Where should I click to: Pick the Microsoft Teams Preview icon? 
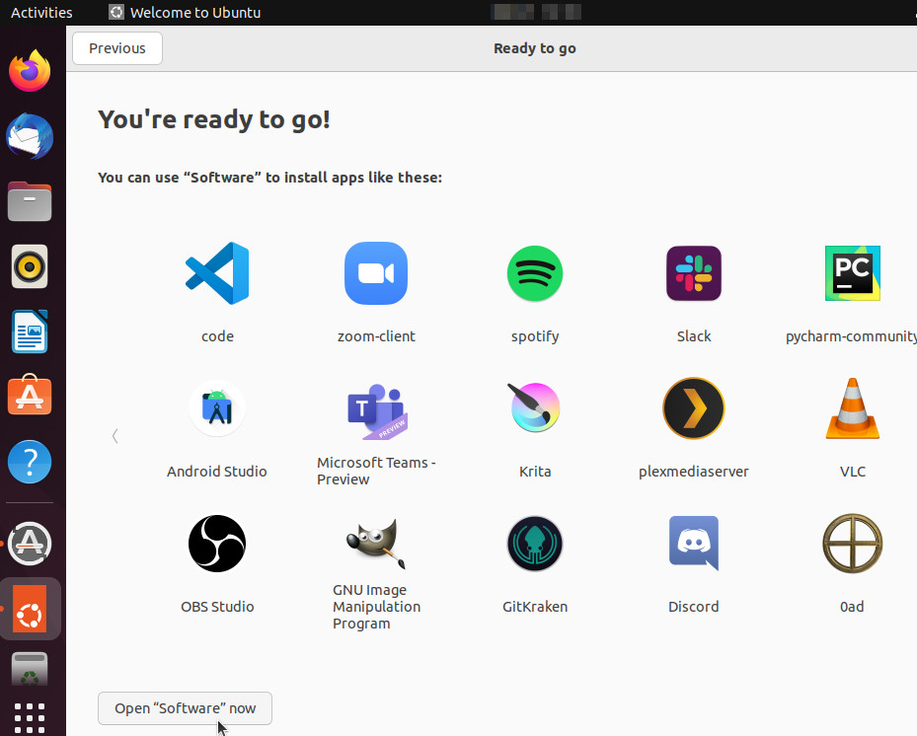(x=376, y=411)
